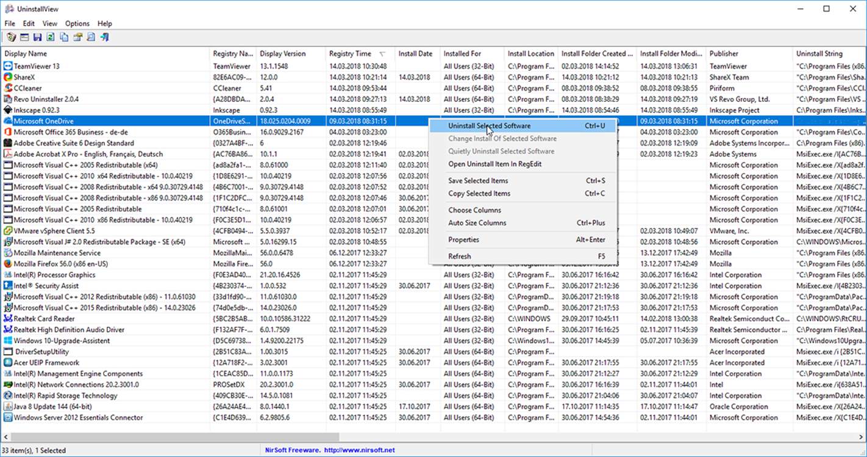The width and height of the screenshot is (867, 457).
Task: Sort by the Display Name column header
Action: tap(105, 54)
